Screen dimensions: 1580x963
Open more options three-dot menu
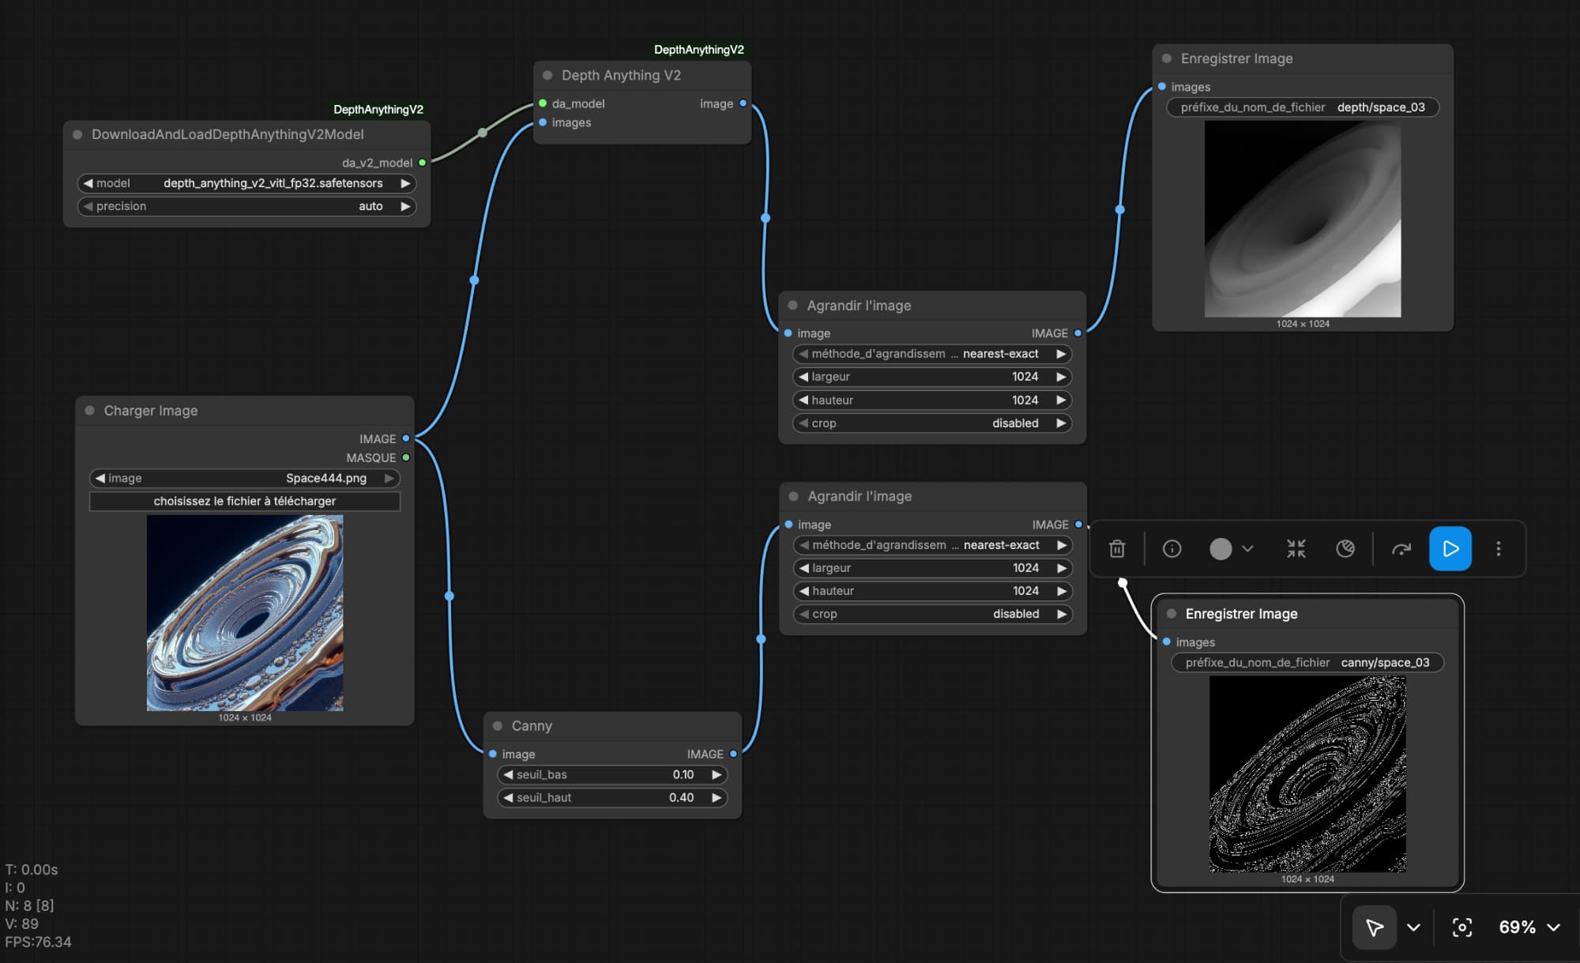1498,548
